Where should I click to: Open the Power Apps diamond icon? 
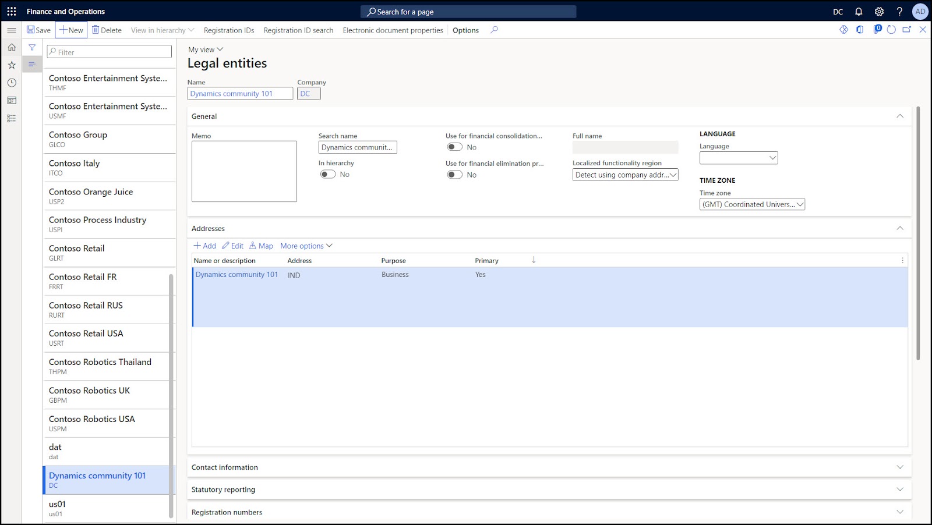pyautogui.click(x=843, y=30)
